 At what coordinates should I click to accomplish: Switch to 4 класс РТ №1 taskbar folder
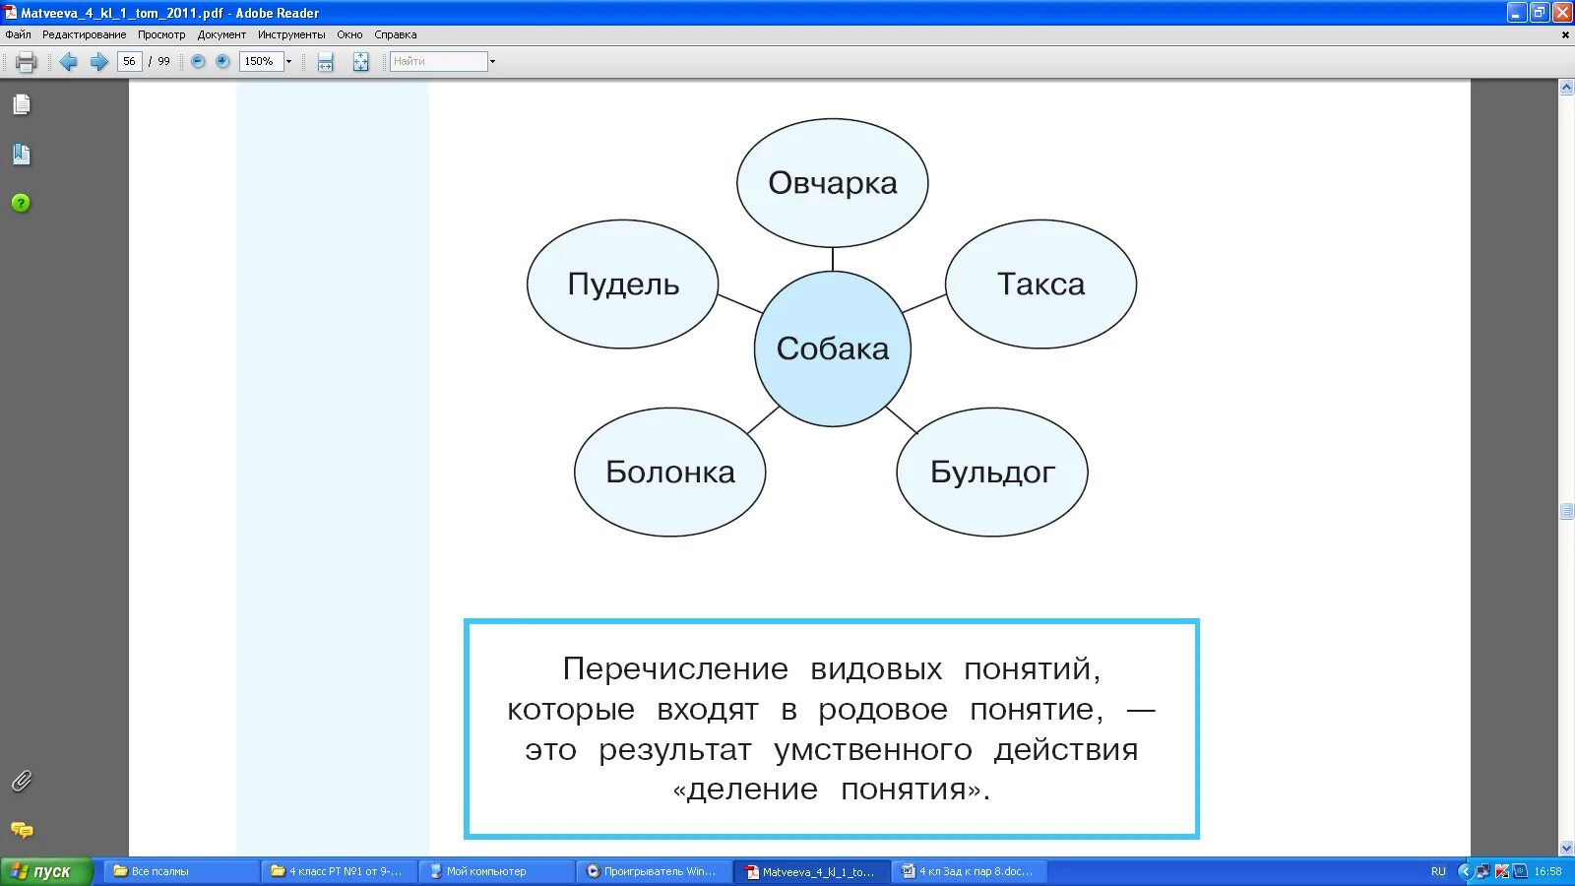coord(339,871)
